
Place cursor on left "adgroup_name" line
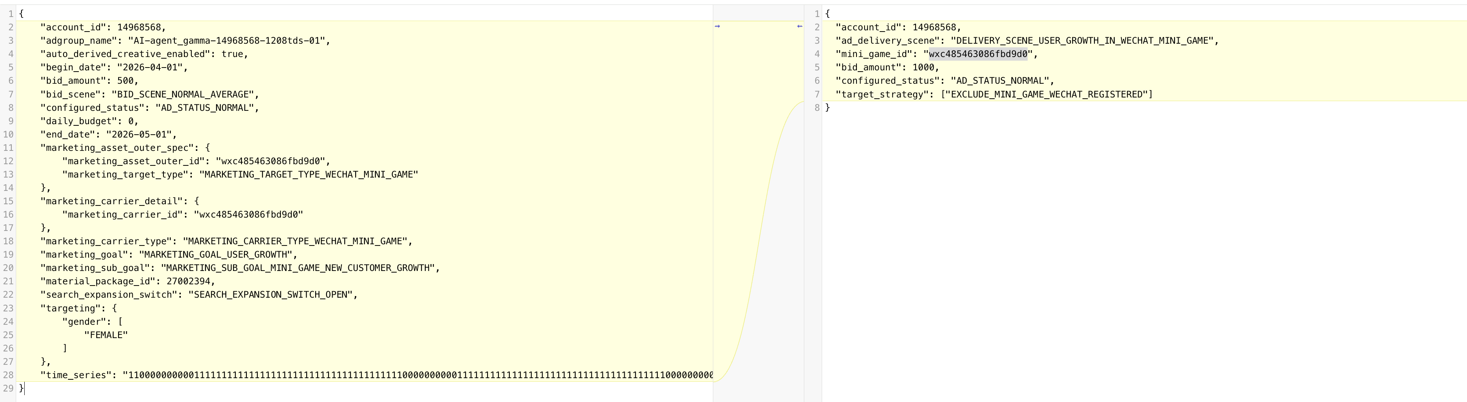pyautogui.click(x=185, y=40)
